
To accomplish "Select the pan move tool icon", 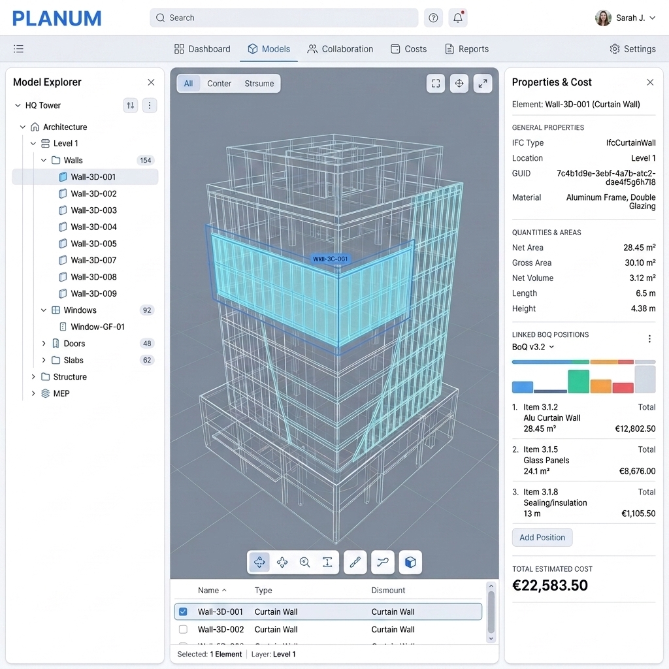I will [x=282, y=563].
